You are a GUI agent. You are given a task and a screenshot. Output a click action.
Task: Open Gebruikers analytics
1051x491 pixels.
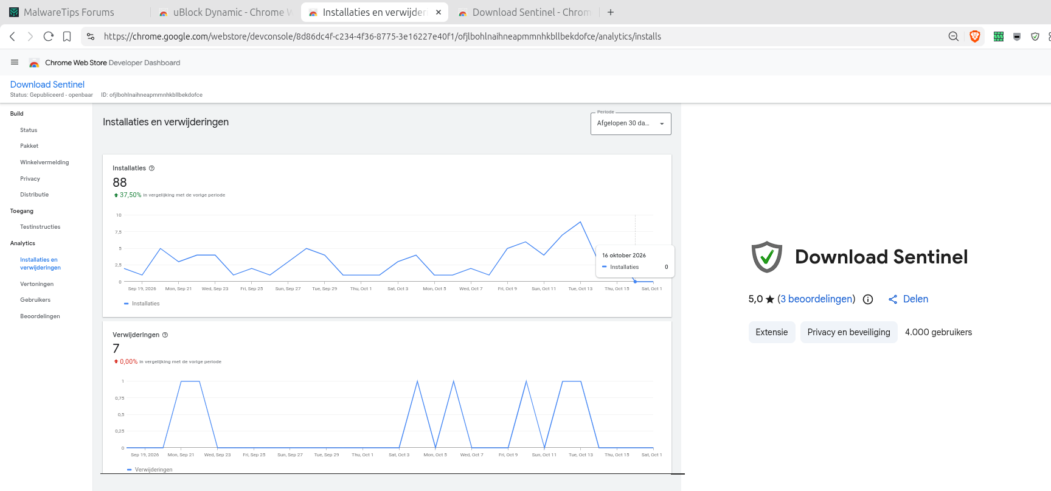point(35,300)
